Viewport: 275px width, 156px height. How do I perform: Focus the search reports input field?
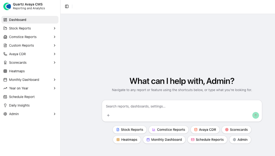pyautogui.click(x=182, y=106)
